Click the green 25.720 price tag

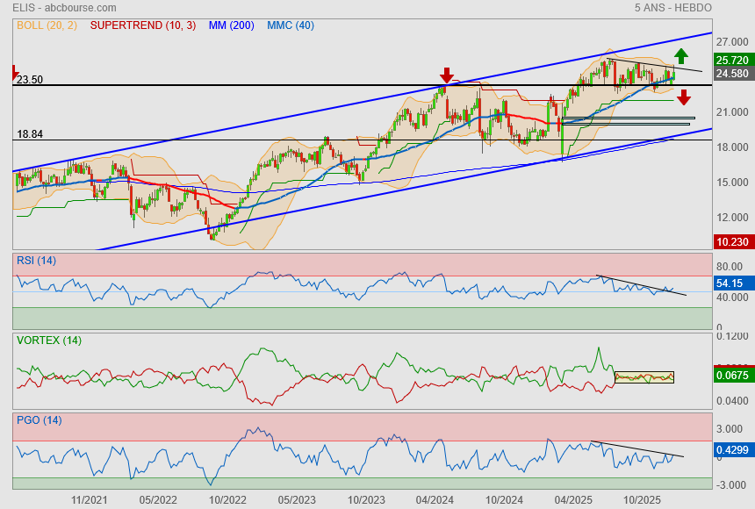(731, 60)
